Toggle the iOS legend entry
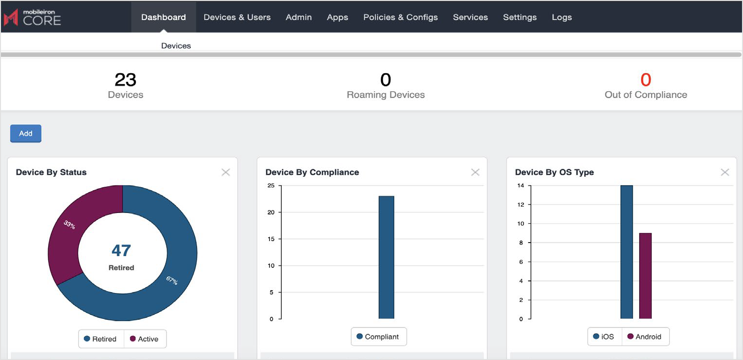Image resolution: width=743 pixels, height=360 pixels. point(604,336)
